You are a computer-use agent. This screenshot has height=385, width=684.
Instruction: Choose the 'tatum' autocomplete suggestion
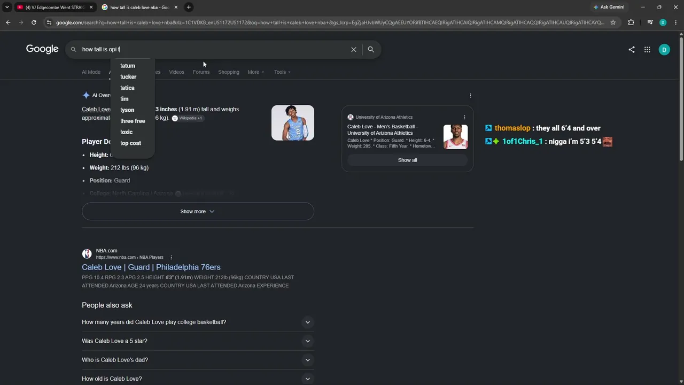[133, 66]
